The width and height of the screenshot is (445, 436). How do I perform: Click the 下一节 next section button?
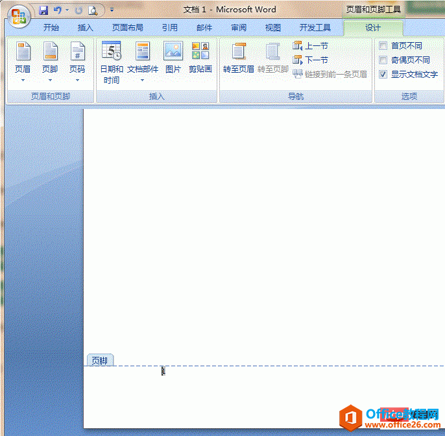(310, 60)
